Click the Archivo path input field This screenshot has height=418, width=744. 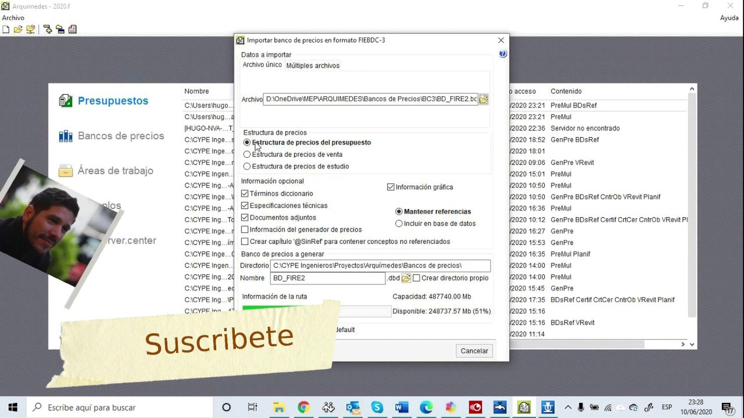[370, 99]
